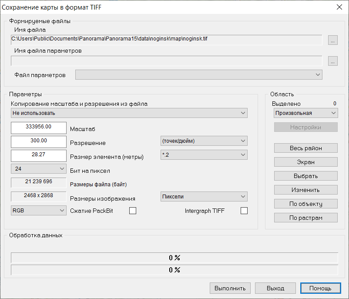Expand the Произвольная area type dropdown

305,113
